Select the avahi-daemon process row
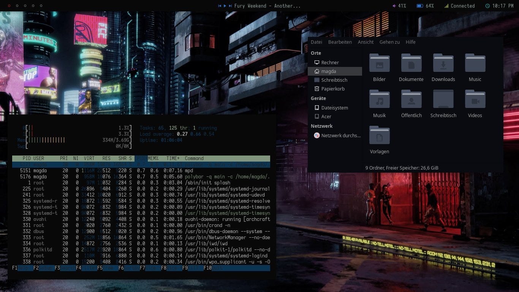 coord(141,219)
